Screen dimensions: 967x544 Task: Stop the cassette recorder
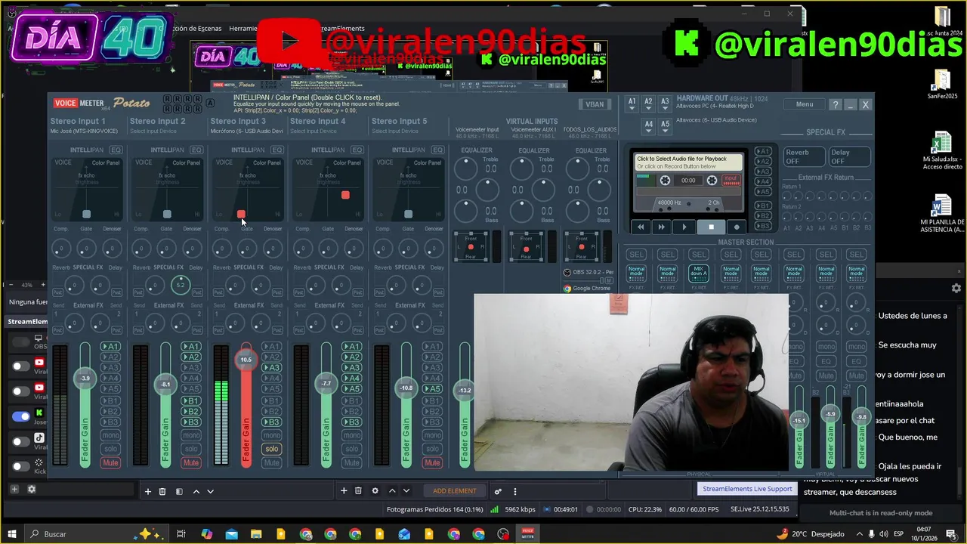[711, 227]
